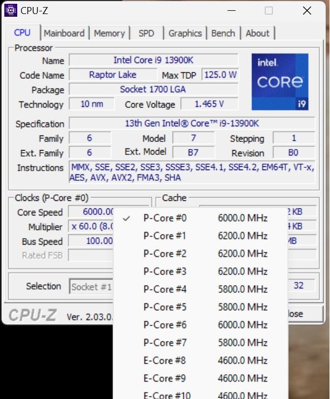Click the Intel Core i9 logo badge
Image resolution: width=330 pixels, height=399 pixels.
pyautogui.click(x=280, y=82)
